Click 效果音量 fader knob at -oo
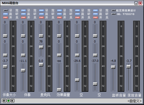This screenshot has height=105, width=144. [x=59, y=90]
